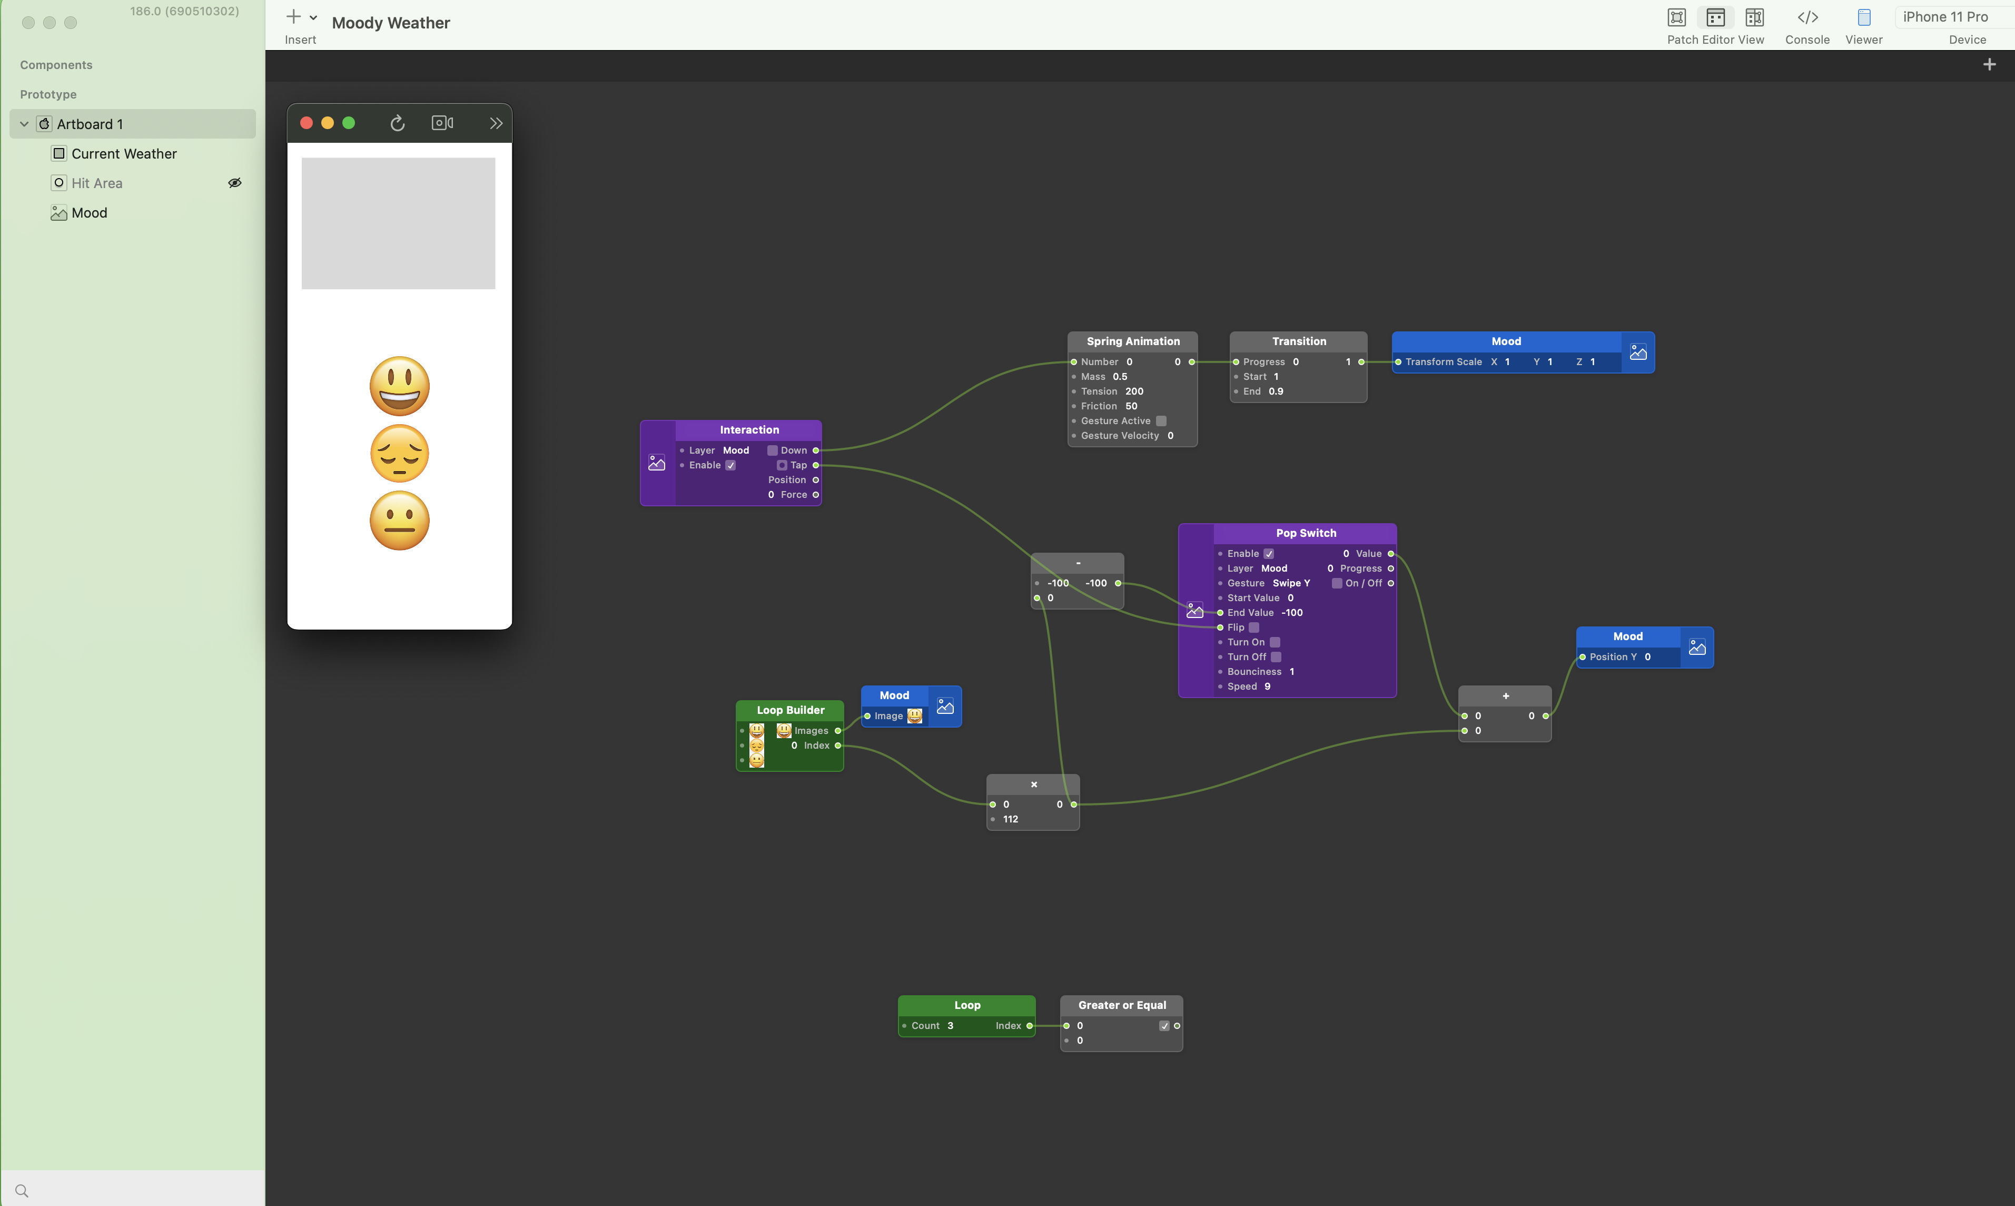Toggle Hit Area layer visibility eye
2015x1206 pixels.
pyautogui.click(x=235, y=183)
